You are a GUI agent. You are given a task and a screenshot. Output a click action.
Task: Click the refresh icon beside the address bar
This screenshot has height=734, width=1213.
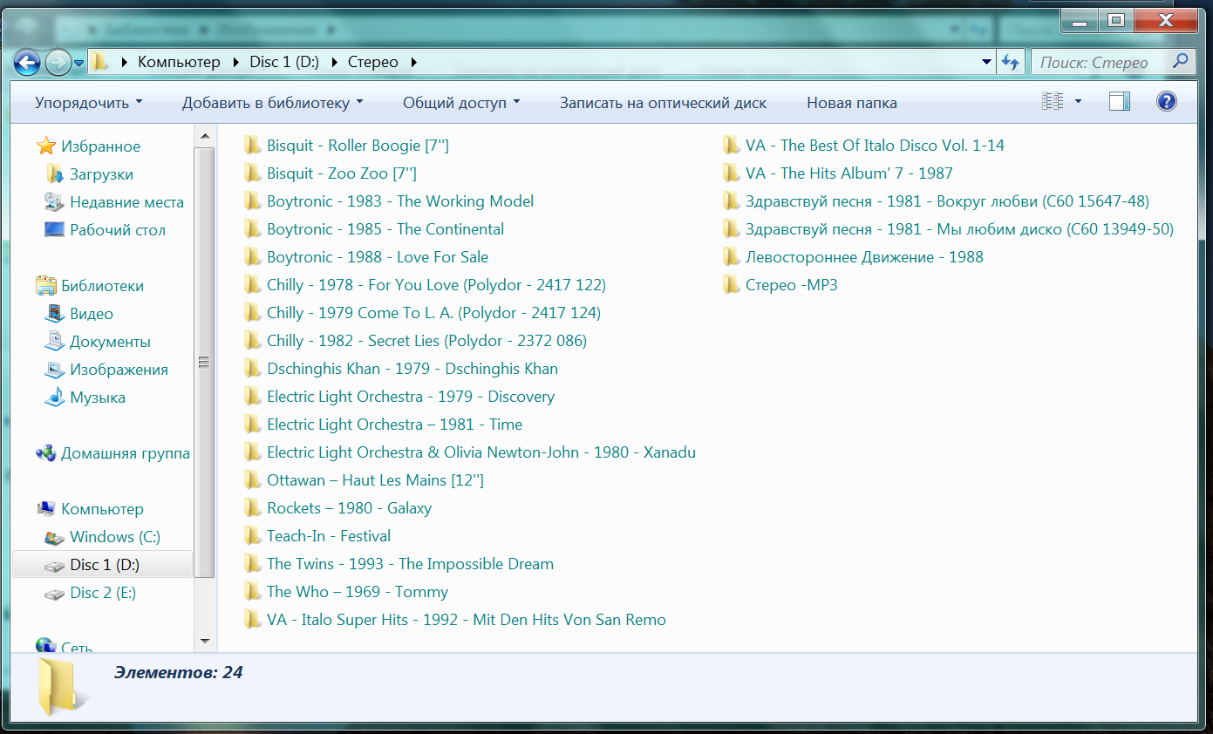tap(1011, 62)
